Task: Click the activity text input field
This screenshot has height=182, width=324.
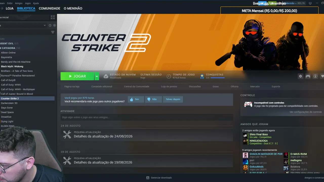Action: (147, 117)
